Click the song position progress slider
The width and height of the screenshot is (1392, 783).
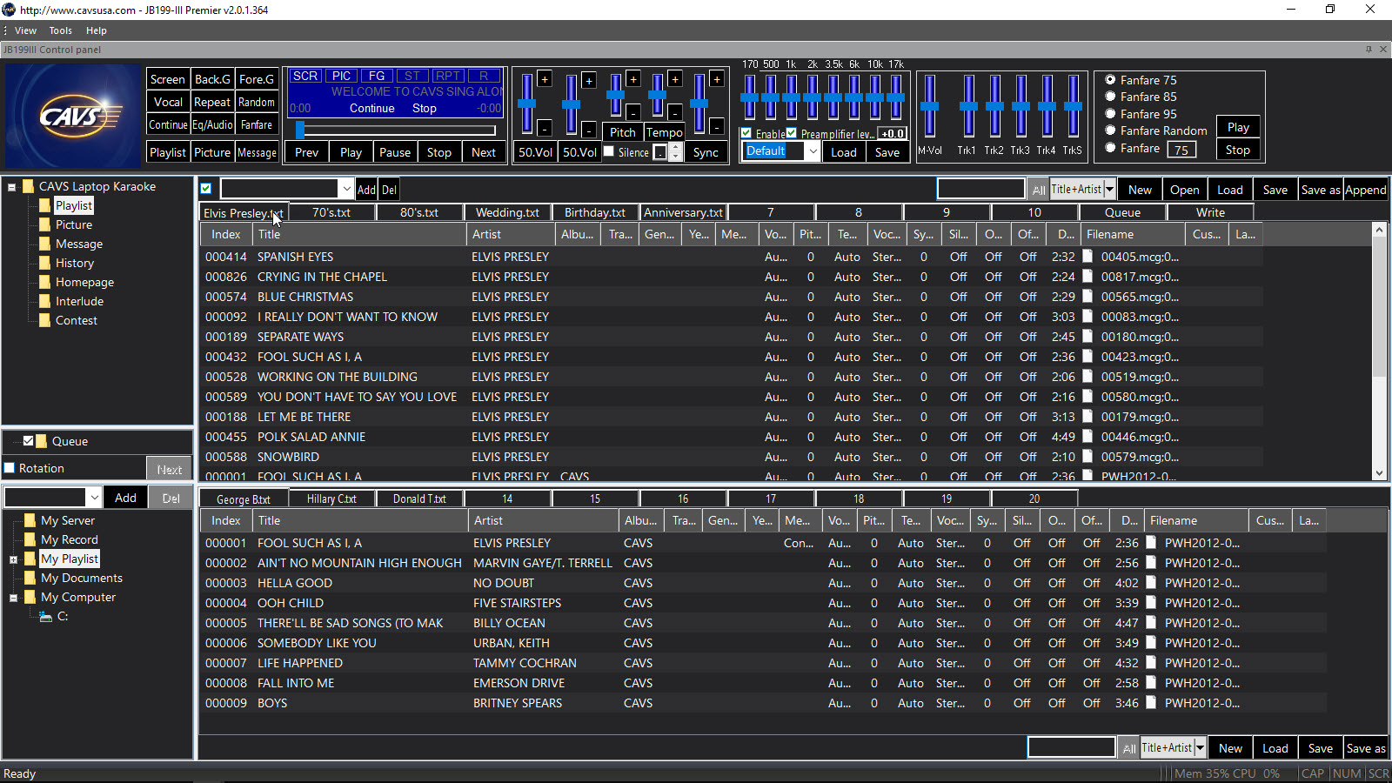coord(396,130)
